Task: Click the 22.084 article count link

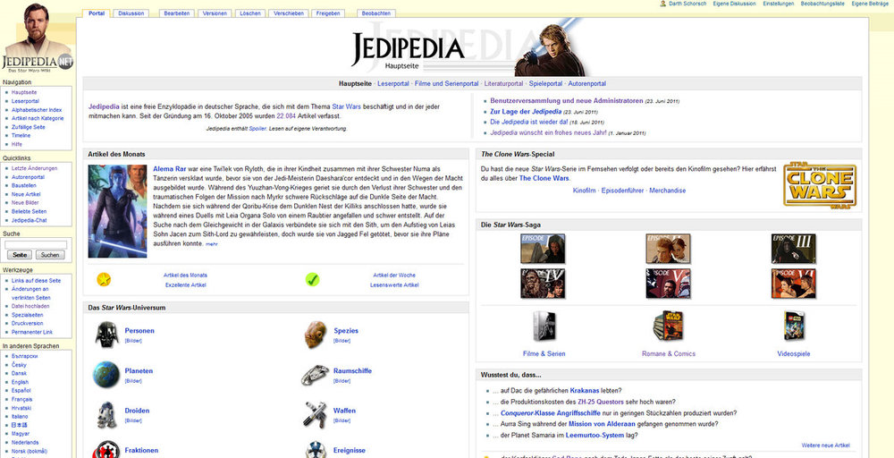Action: [x=286, y=115]
